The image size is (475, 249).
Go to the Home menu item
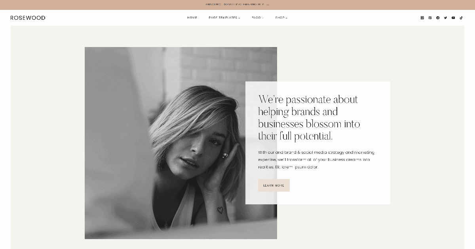192,18
